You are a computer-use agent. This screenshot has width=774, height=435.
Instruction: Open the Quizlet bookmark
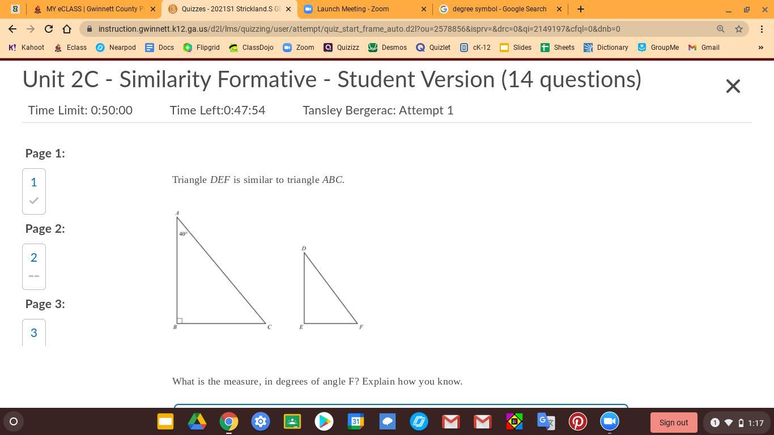click(x=433, y=48)
